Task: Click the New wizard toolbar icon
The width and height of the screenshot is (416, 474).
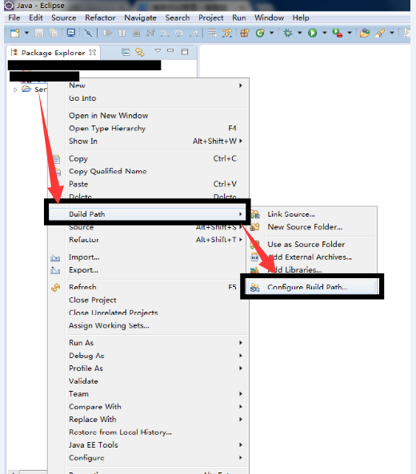Action: pyautogui.click(x=15, y=33)
